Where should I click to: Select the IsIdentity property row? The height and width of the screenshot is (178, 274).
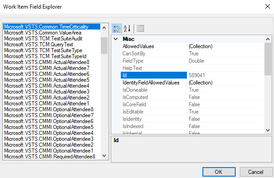192,119
